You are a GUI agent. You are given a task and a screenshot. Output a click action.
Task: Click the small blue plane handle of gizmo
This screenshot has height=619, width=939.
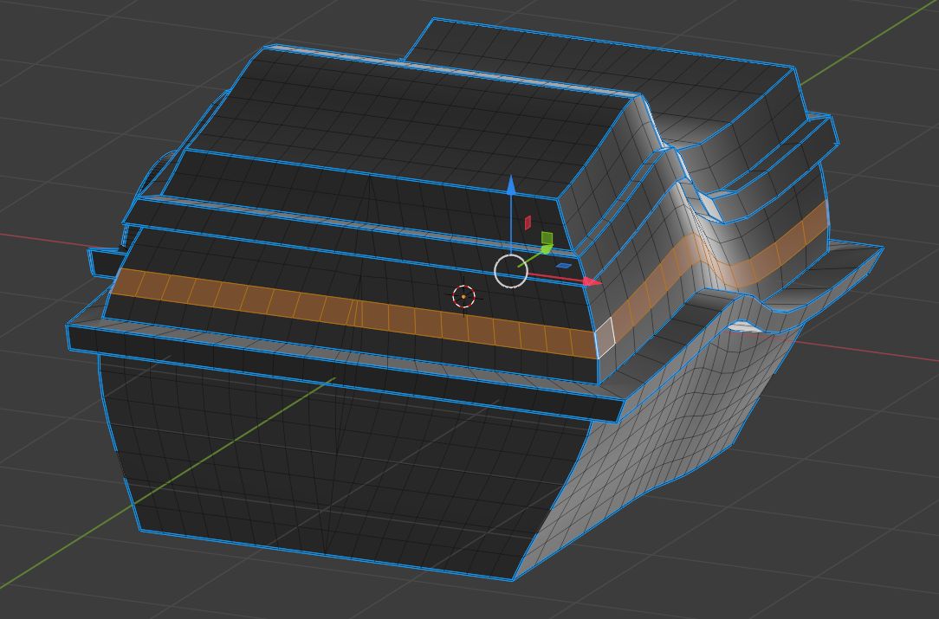click(x=564, y=266)
